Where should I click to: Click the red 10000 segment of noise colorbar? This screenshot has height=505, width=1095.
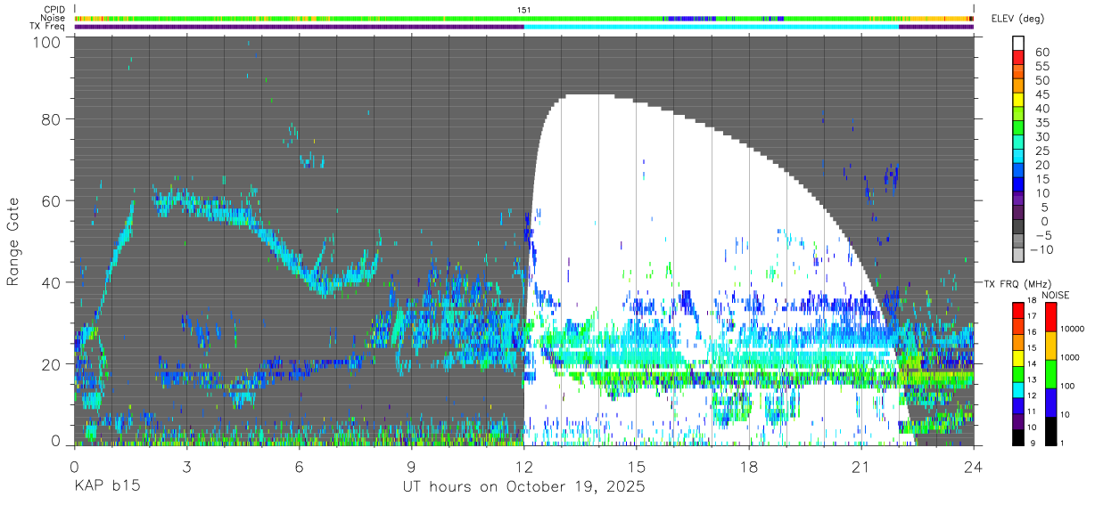point(1050,318)
